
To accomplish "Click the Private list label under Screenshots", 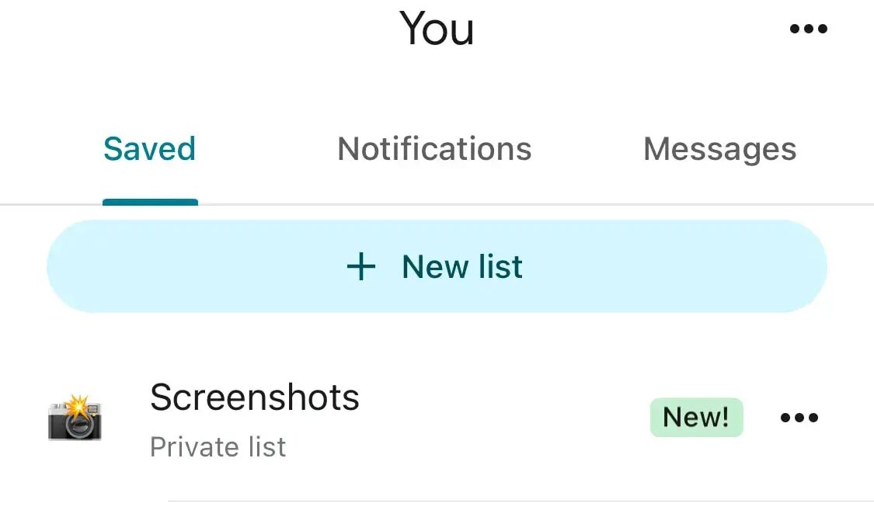I will 218,446.
